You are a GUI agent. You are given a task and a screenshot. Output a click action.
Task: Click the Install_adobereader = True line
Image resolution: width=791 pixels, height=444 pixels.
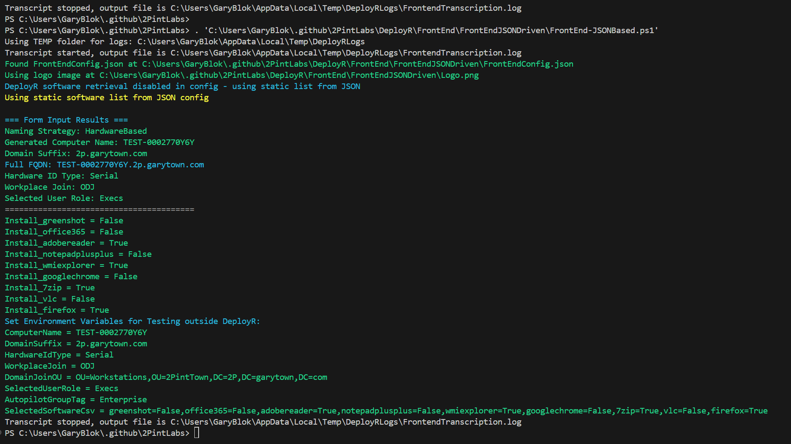click(x=66, y=243)
